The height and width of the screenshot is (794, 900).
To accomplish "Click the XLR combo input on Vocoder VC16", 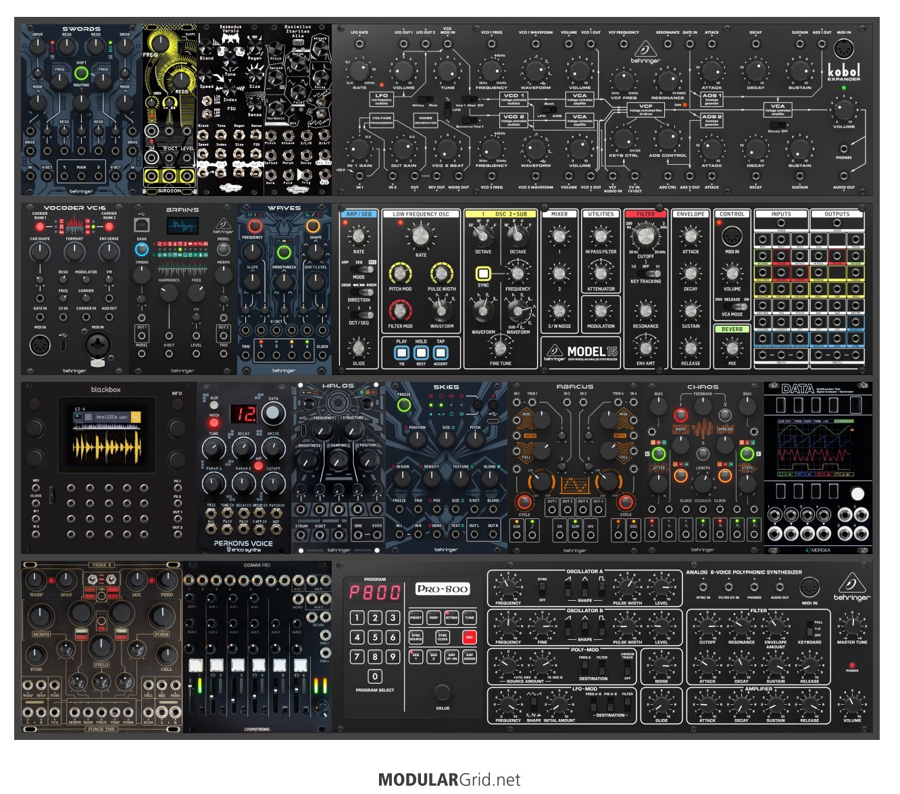I will 97,345.
